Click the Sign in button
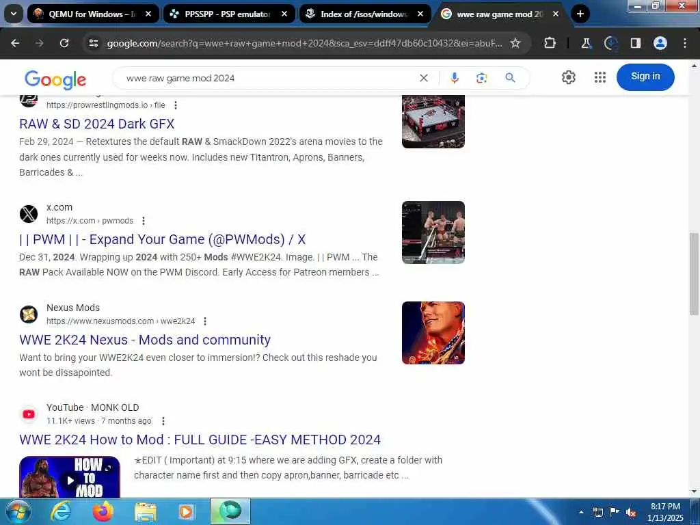Screen dimensions: 700x525 (x=645, y=77)
